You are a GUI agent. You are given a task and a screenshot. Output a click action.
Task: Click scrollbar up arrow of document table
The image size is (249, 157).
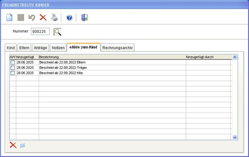[x=235, y=57]
